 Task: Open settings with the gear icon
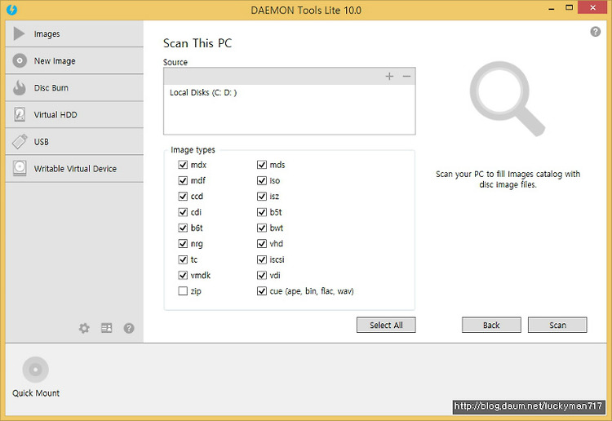(84, 328)
